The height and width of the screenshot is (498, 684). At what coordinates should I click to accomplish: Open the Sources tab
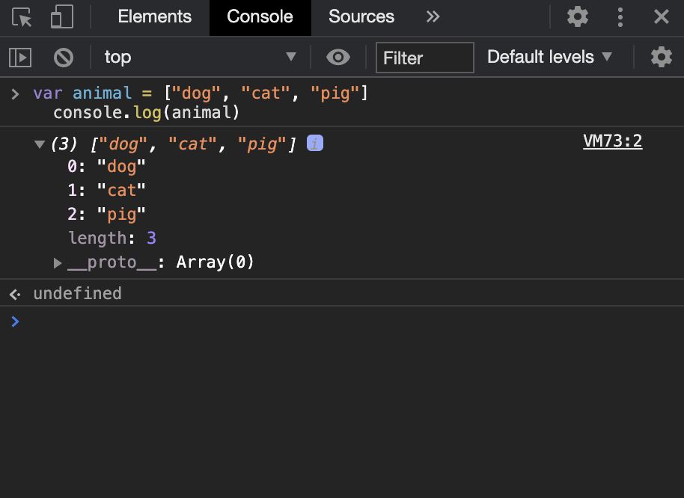pyautogui.click(x=361, y=16)
